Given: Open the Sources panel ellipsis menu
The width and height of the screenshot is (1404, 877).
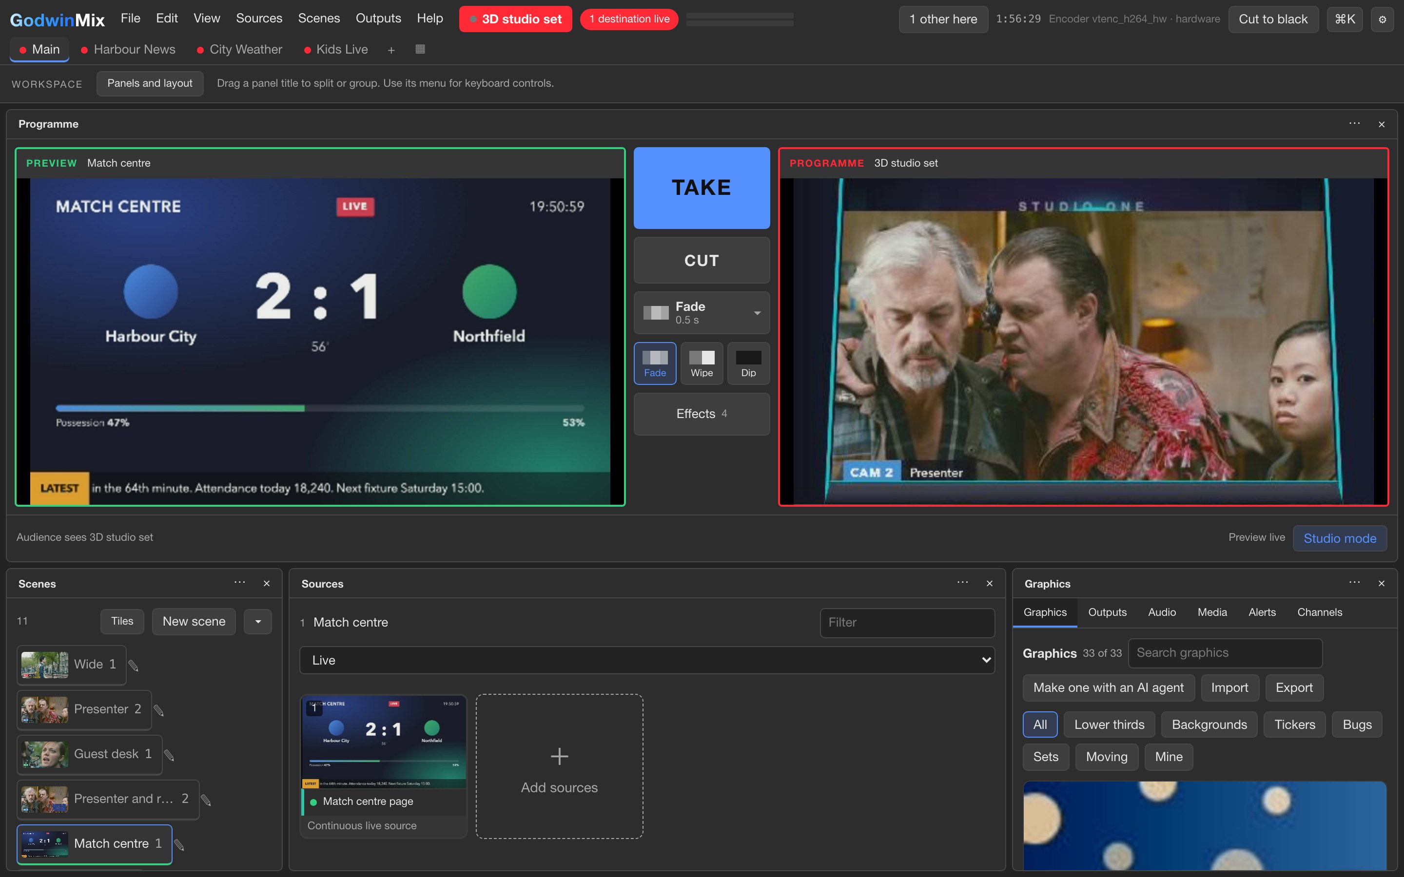Looking at the screenshot, I should point(962,583).
